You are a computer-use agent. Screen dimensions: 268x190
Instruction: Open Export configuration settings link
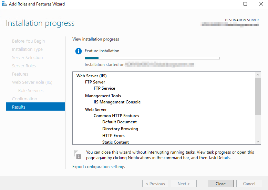[x=99, y=167]
